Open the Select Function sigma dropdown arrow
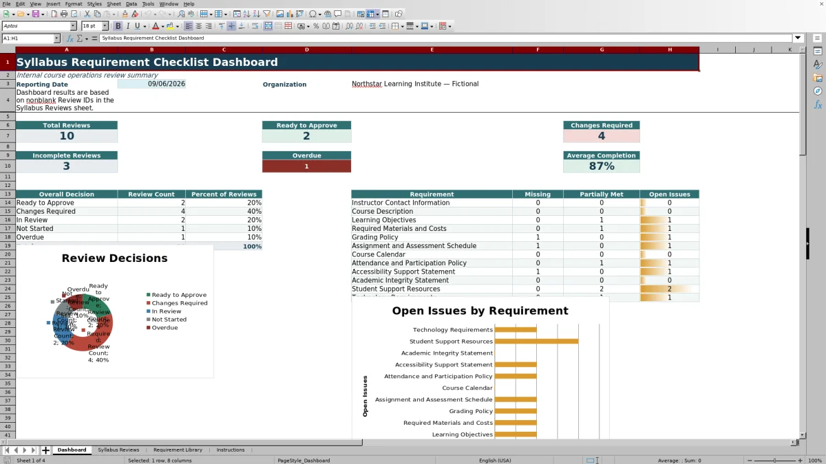Viewport: 826px width, 464px height. click(88, 38)
